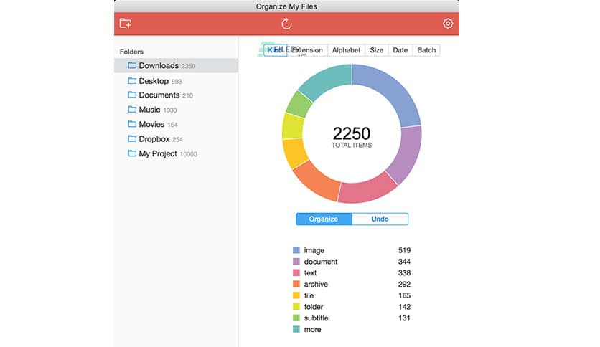
Task: Switch to the Batch tab
Action: [426, 50]
